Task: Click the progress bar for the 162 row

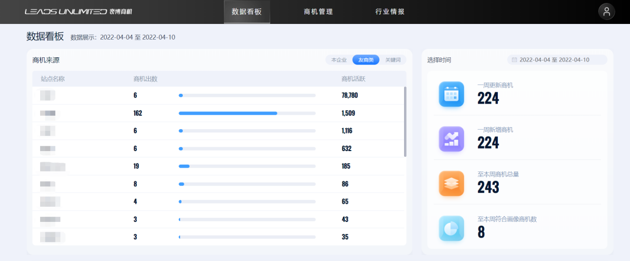Action: [x=247, y=113]
